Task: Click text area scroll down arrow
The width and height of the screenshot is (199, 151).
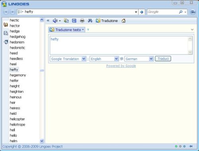Action: click(190, 52)
